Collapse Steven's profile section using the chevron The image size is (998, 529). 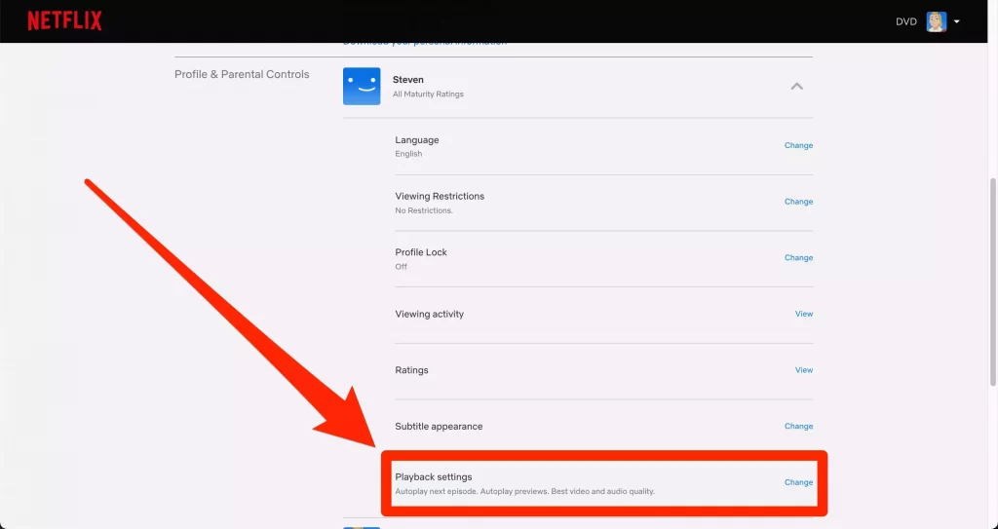[x=796, y=86]
